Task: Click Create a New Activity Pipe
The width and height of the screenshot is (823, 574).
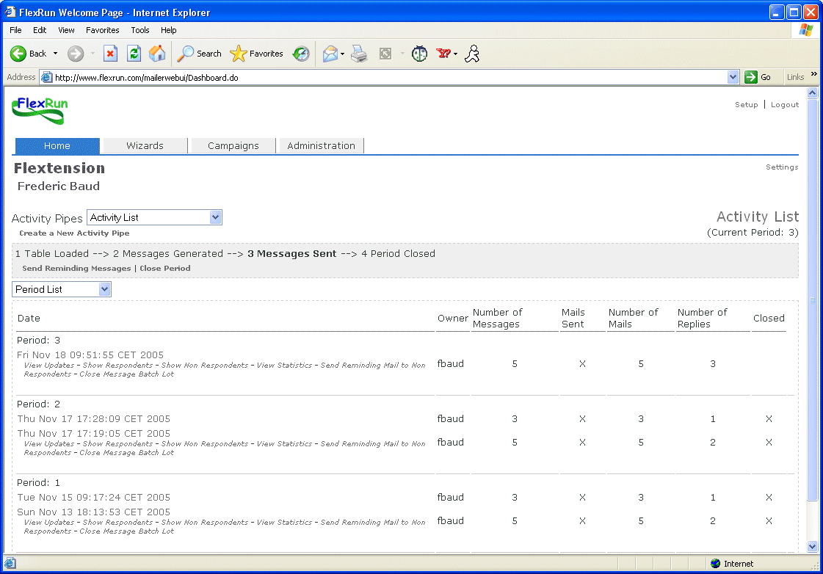Action: pyautogui.click(x=74, y=233)
